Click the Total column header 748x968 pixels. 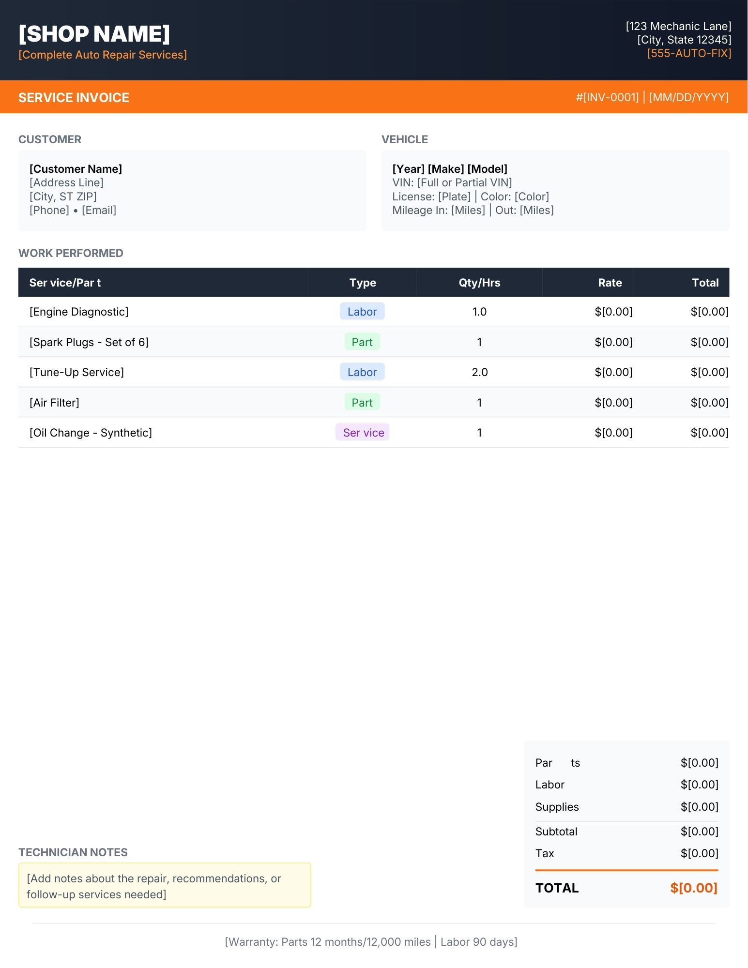coord(705,283)
